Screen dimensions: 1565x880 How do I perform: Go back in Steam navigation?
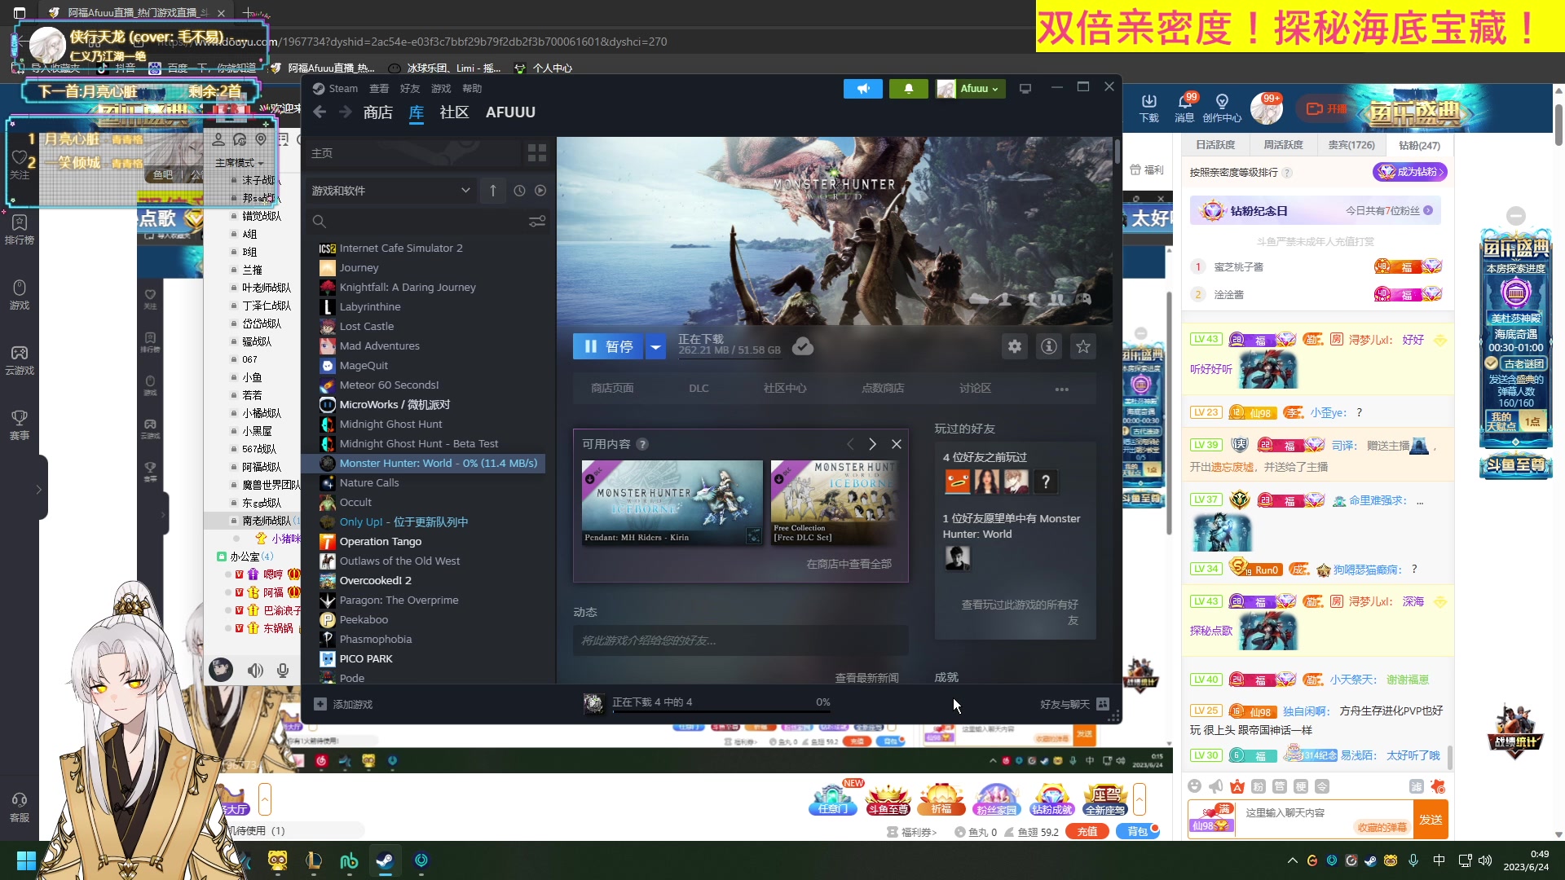pos(320,112)
